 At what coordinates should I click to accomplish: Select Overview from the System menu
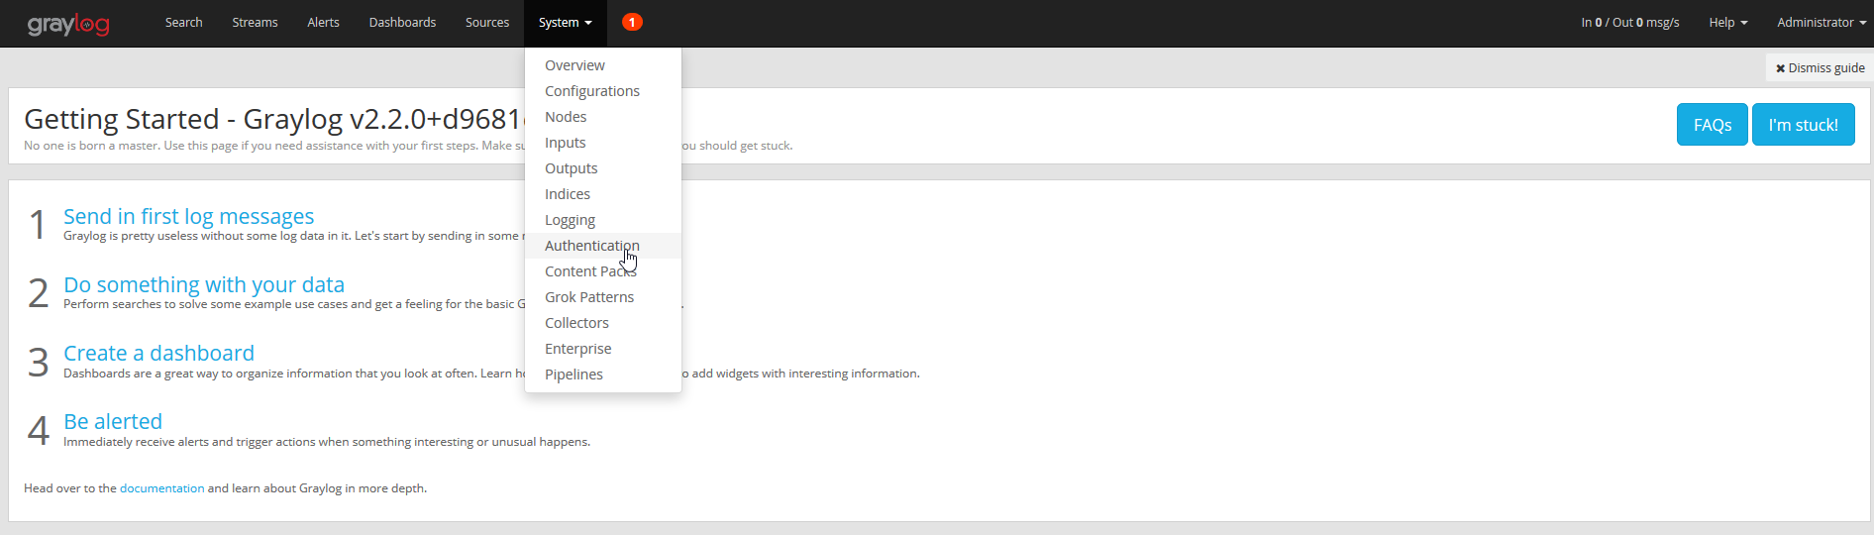click(603, 65)
